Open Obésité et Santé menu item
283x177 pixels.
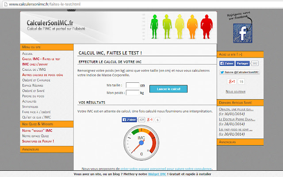point(33,91)
